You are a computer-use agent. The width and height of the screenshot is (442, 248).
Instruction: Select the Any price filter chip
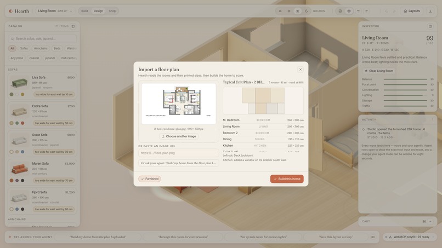point(17,58)
